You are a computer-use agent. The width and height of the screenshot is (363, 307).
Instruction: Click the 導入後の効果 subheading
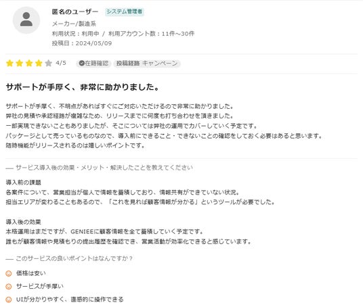[24, 222]
